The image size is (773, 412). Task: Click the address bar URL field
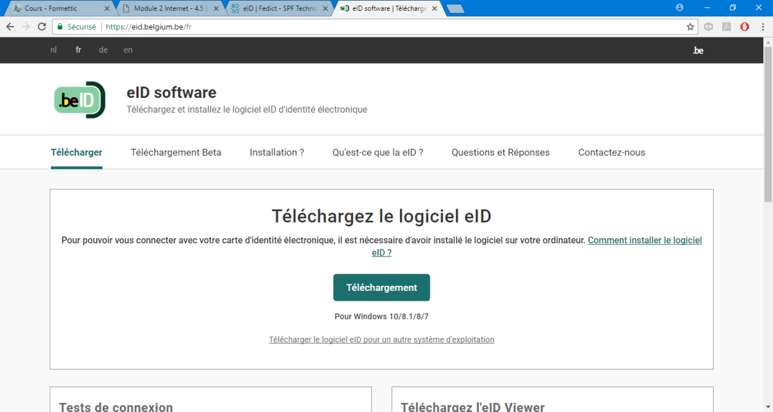(386, 27)
